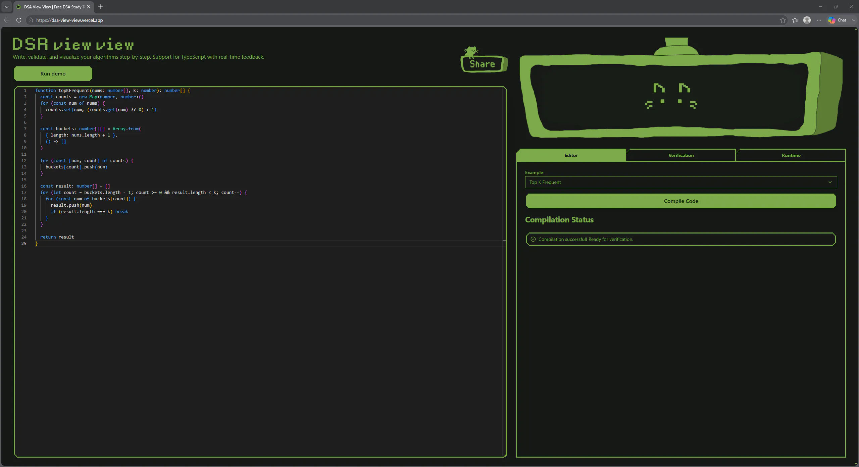
Task: Click line 19 result.push(num)
Action: [x=71, y=205]
